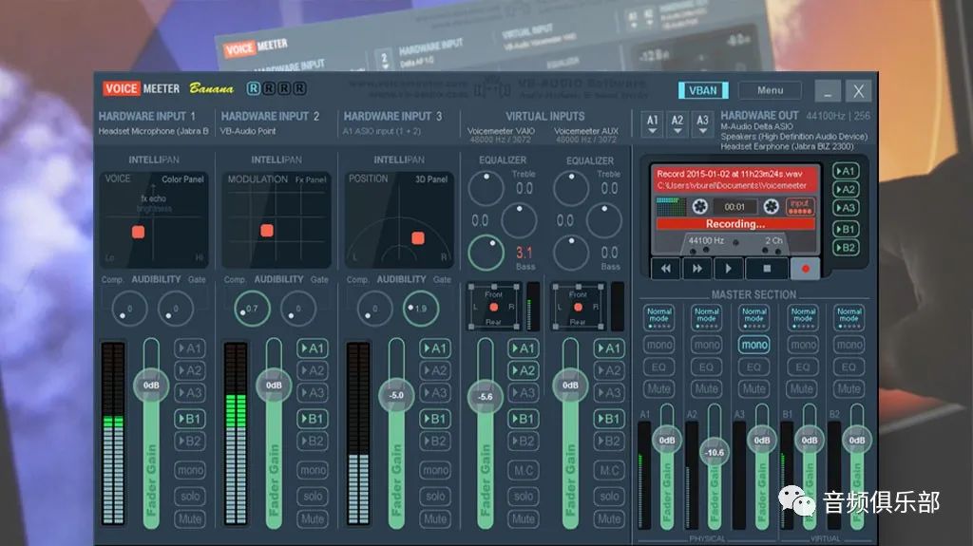973x546 pixels.
Task: Click Hardware Input 1 fader gain knob
Action: point(151,386)
